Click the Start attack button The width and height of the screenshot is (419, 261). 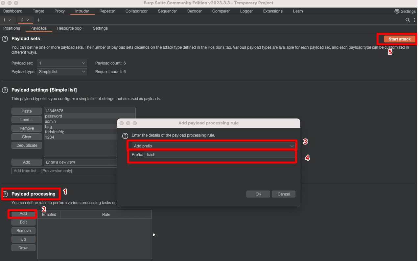[400, 39]
